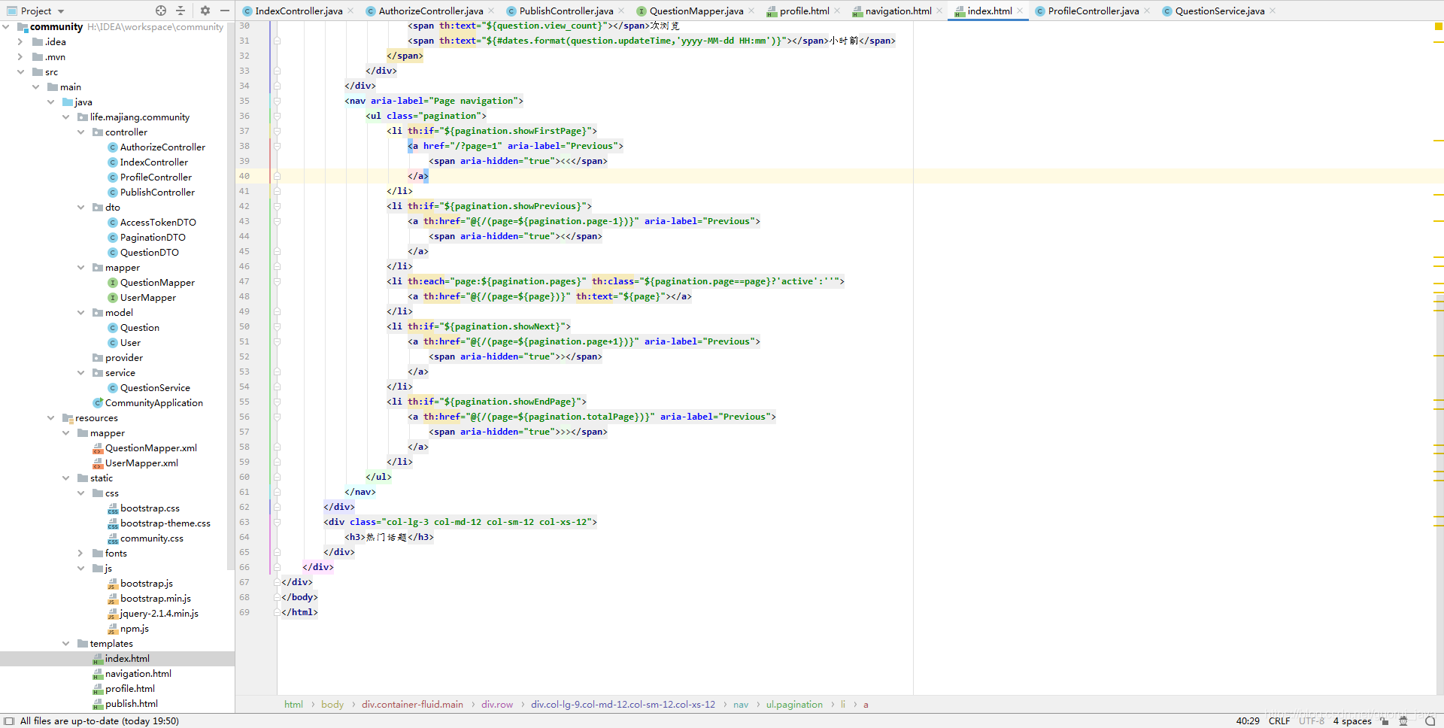Image resolution: width=1444 pixels, height=728 pixels.
Task: Collapse the controller package
Action: (x=80, y=132)
